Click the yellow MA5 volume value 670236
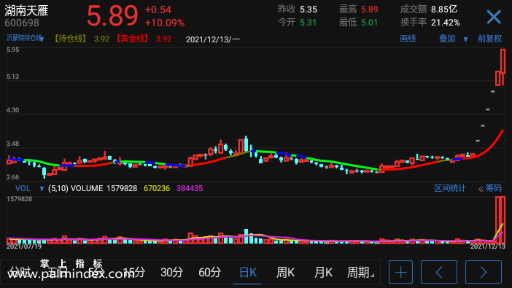512x288 pixels. coord(157,188)
